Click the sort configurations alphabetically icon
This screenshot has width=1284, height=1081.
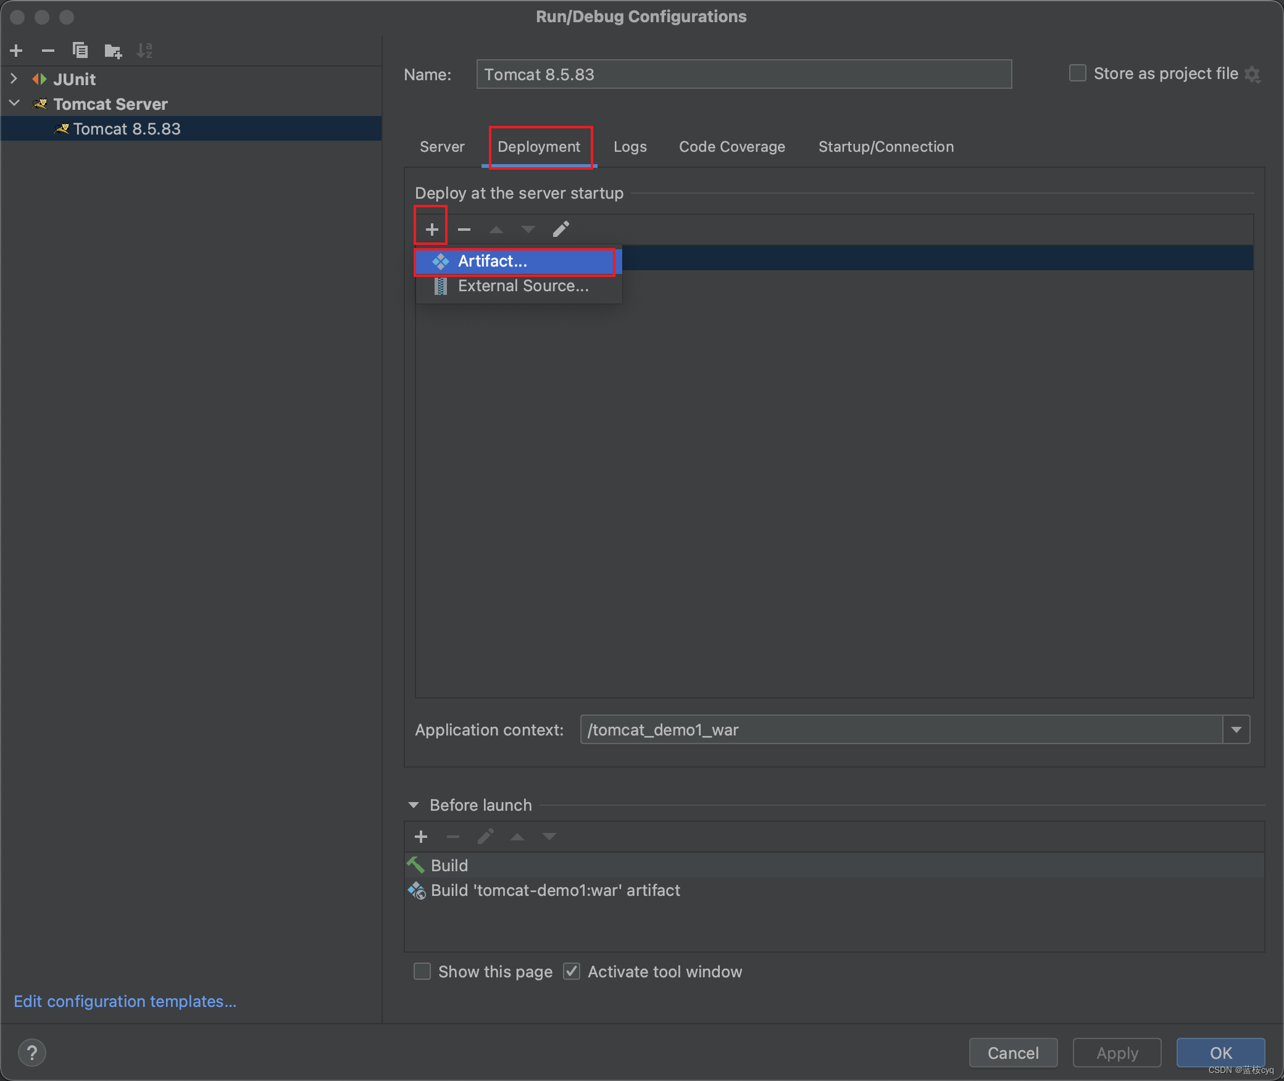point(144,51)
